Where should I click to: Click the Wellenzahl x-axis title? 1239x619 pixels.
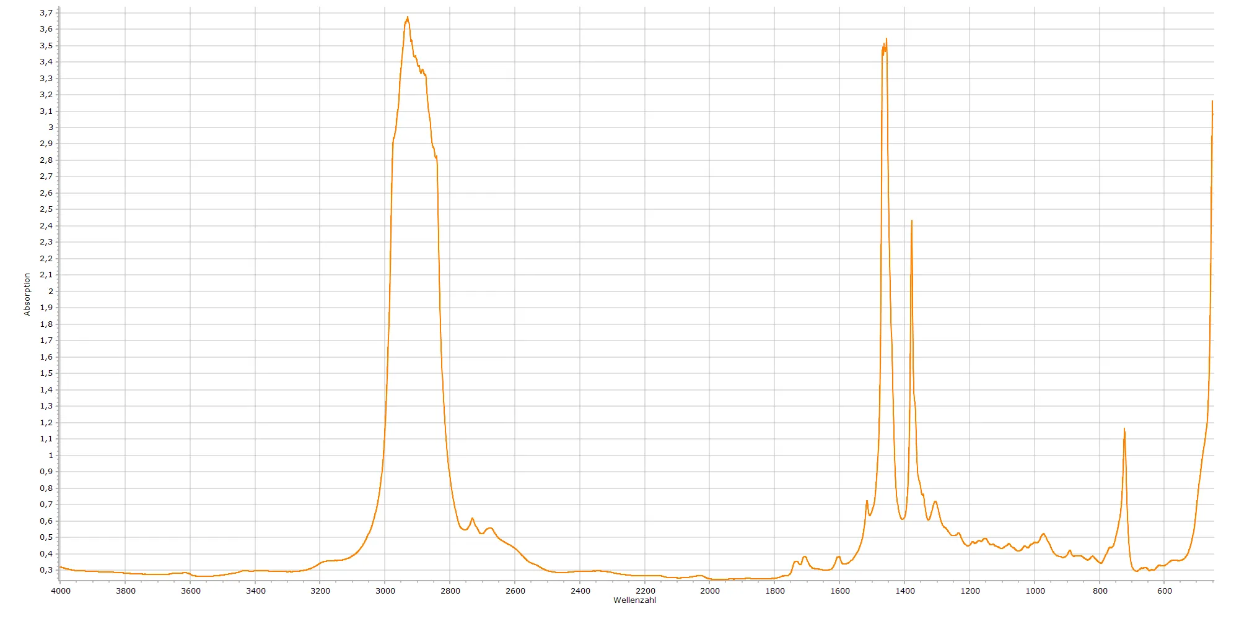[634, 600]
